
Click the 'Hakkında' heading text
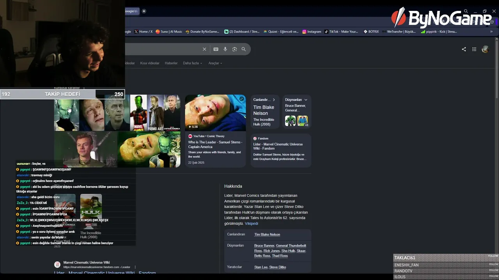233,186
